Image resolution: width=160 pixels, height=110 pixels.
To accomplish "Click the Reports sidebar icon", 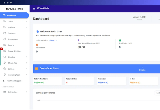I will point(4,45).
